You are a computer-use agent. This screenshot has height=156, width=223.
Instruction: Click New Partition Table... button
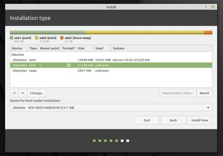pos(178,93)
